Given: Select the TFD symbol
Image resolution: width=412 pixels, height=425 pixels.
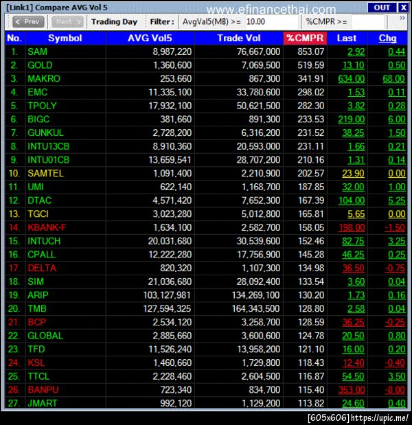Looking at the screenshot, I should tap(36, 349).
